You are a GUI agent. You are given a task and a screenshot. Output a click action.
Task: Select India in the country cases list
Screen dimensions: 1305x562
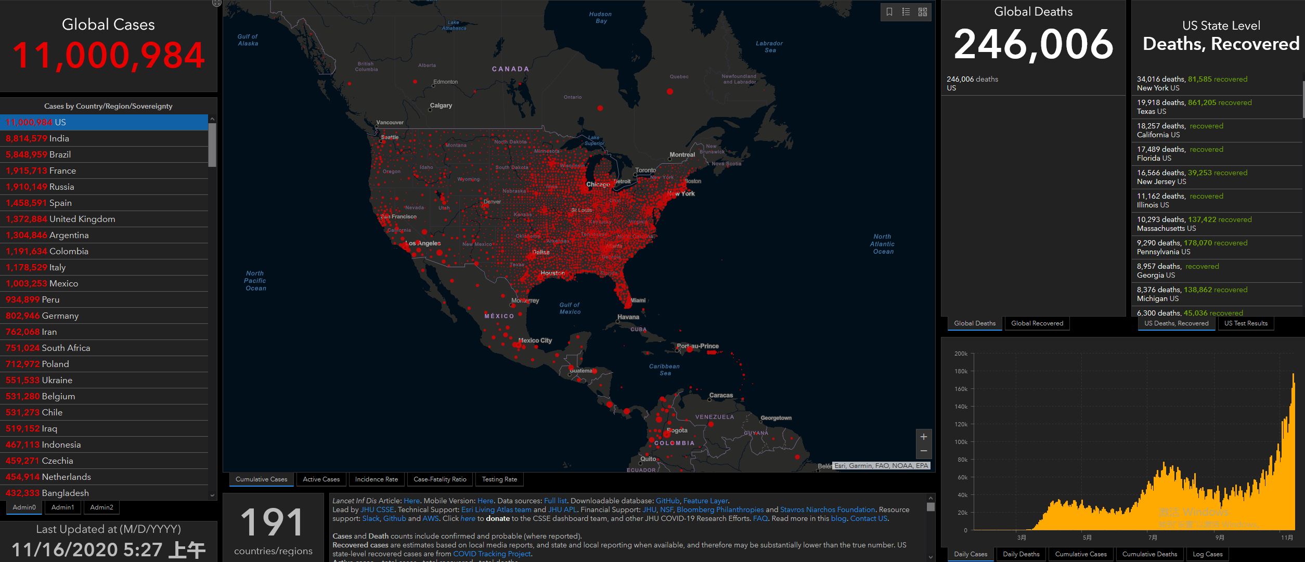pos(59,138)
